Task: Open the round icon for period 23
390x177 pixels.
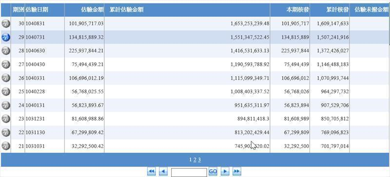Action: 6,119
